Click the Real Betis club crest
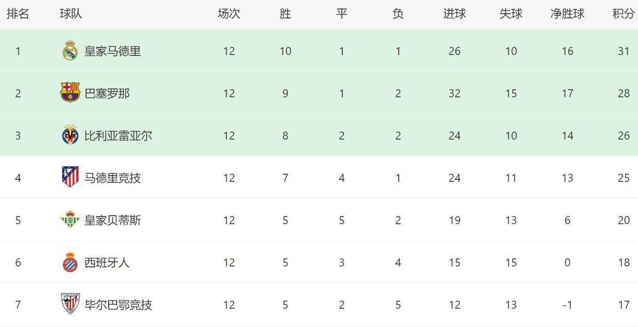Image resolution: width=638 pixels, height=327 pixels. pyautogui.click(x=70, y=220)
